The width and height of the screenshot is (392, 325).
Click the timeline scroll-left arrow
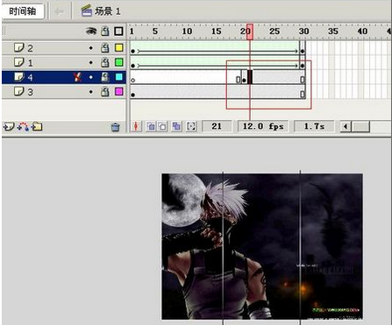[x=346, y=127]
